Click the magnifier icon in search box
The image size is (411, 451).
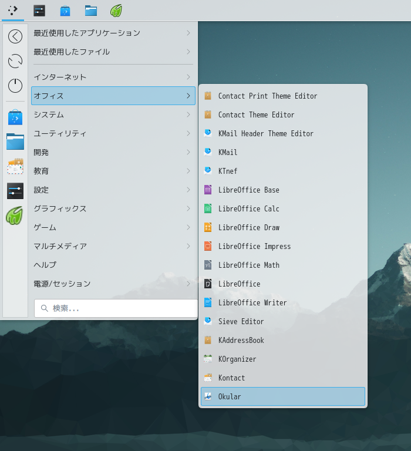(x=44, y=308)
